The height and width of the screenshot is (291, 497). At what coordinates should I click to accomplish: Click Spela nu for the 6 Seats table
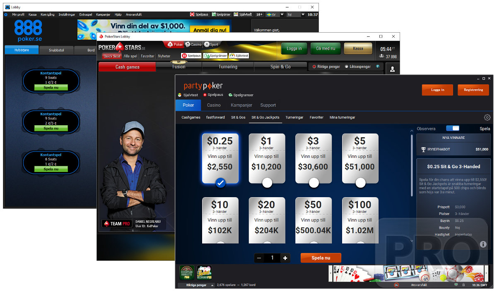point(51,169)
